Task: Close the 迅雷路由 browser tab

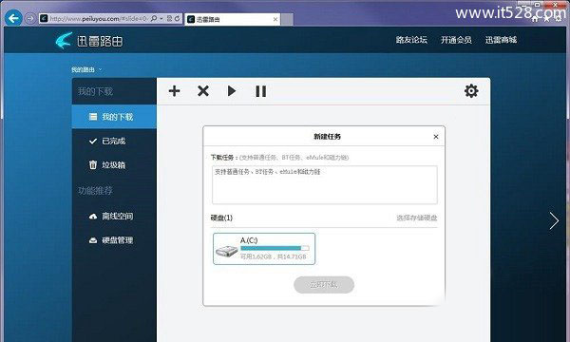Action: pos(275,19)
